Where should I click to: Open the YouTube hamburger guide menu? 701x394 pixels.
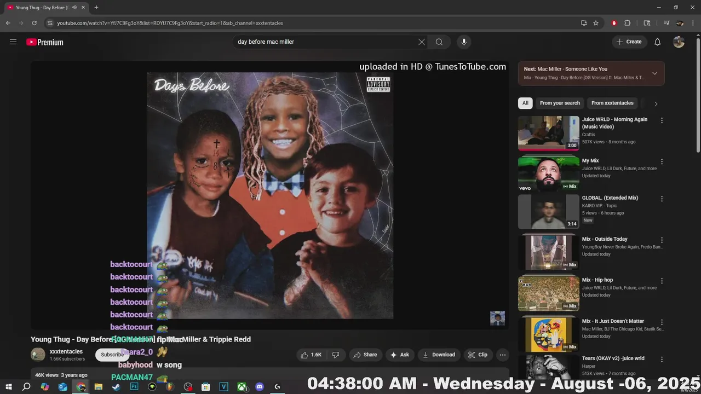[13, 42]
